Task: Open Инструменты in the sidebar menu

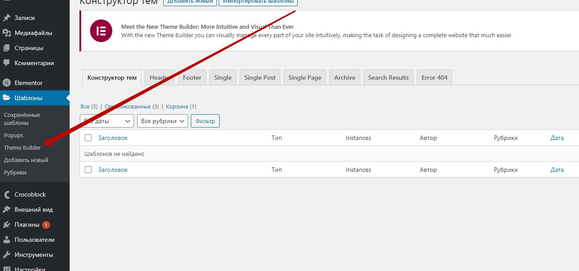Action: click(35, 255)
